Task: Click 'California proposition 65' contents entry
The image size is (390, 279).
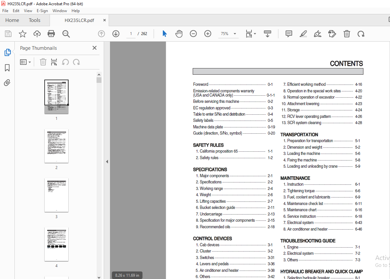Action: [x=234, y=151]
